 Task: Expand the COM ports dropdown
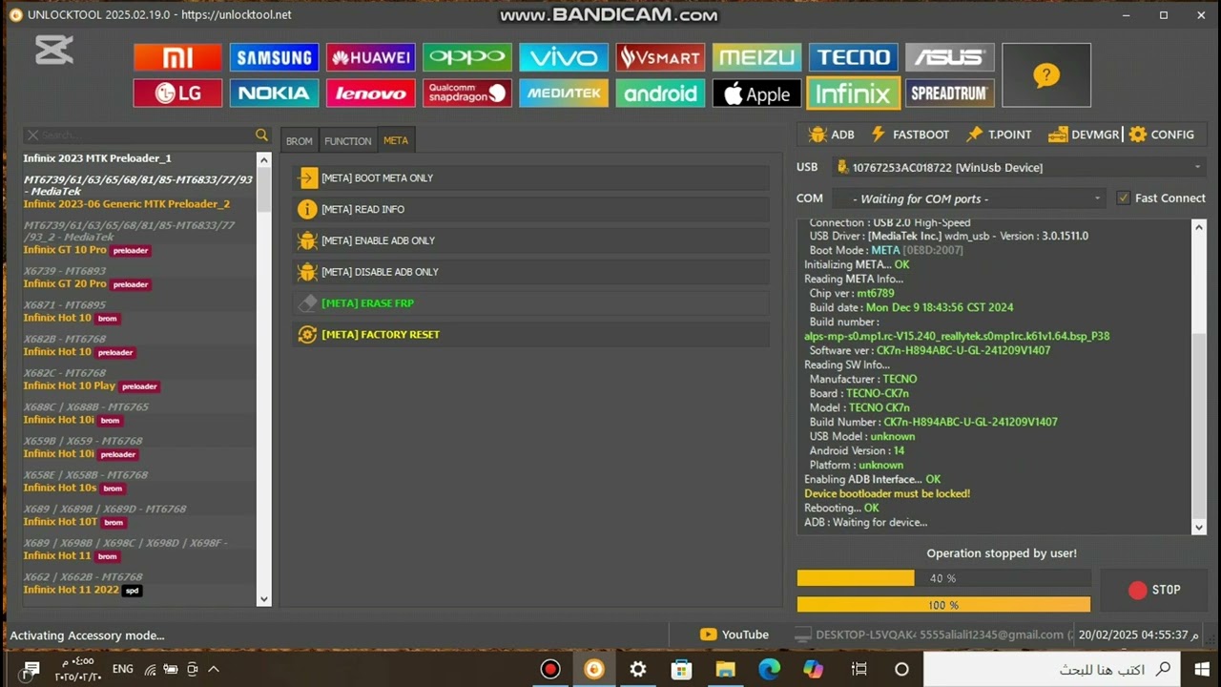[968, 198]
